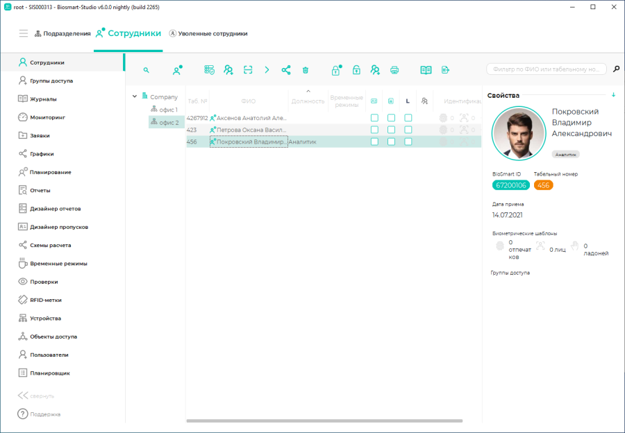Viewport: 625px width, 433px height.
Task: Click the magnifier search icon in the toolbar
Action: coord(147,70)
